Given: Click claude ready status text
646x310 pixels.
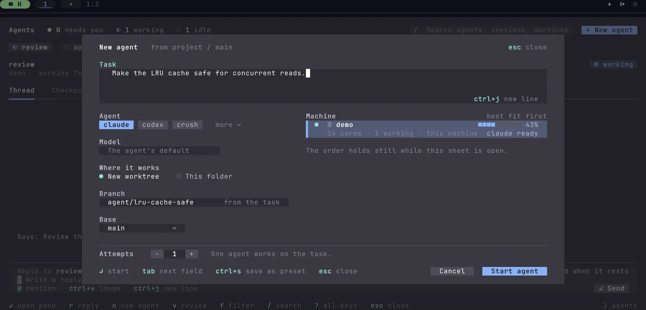Looking at the screenshot, I should tap(512, 134).
